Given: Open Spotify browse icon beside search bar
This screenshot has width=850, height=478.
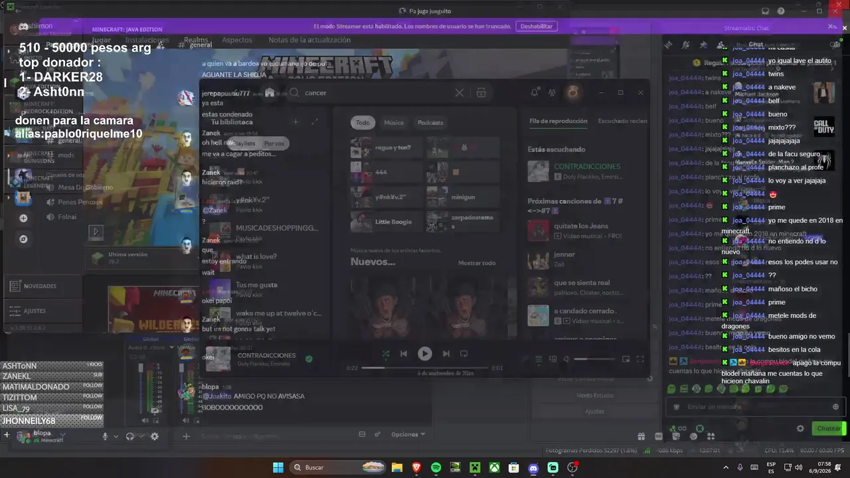Looking at the screenshot, I should 481,93.
